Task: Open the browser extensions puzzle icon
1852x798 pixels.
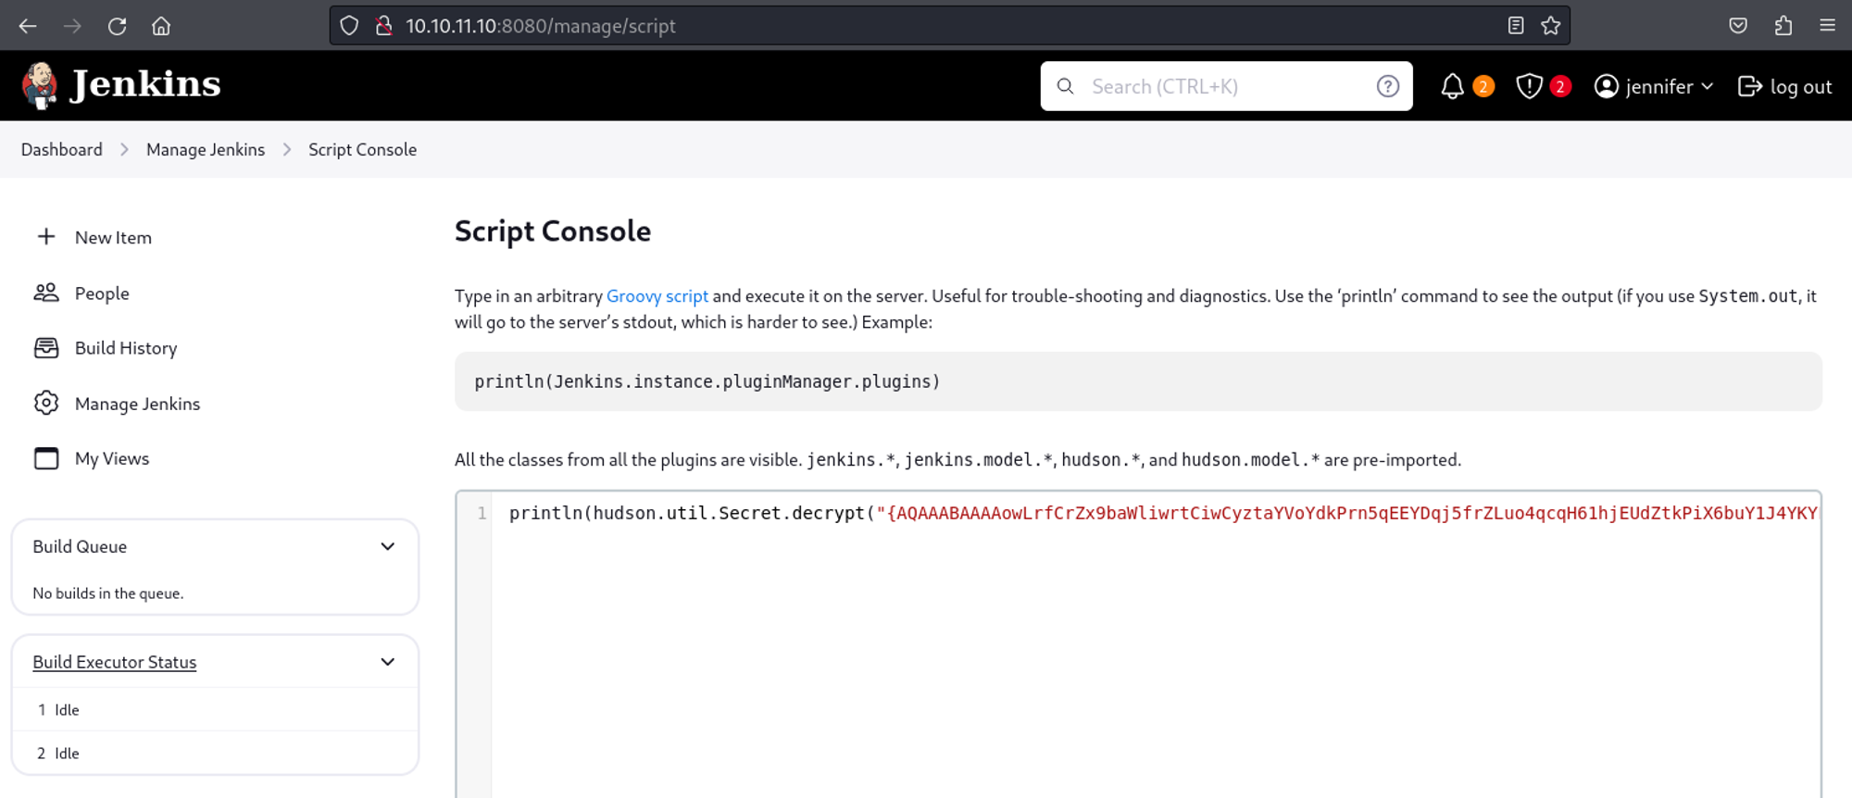Action: point(1783,26)
